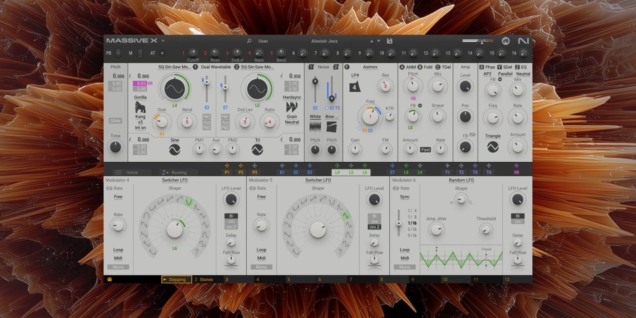Click the User search field in the header
This screenshot has height=318, width=636.
click(x=263, y=41)
